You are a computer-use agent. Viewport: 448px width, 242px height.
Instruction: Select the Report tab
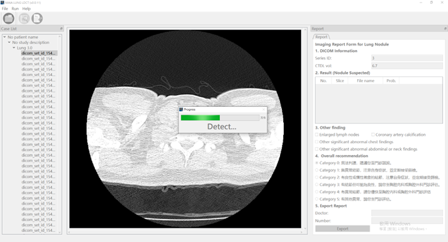322,37
